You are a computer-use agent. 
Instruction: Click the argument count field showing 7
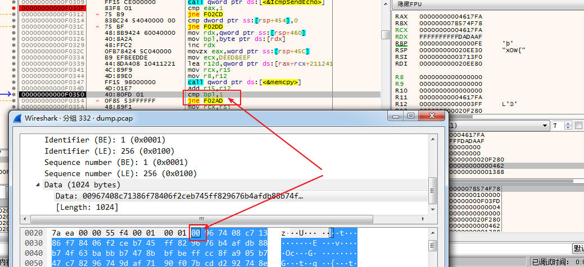tap(558, 126)
